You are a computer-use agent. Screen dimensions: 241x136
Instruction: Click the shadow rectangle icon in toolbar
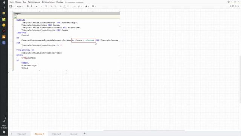pos(69,6)
